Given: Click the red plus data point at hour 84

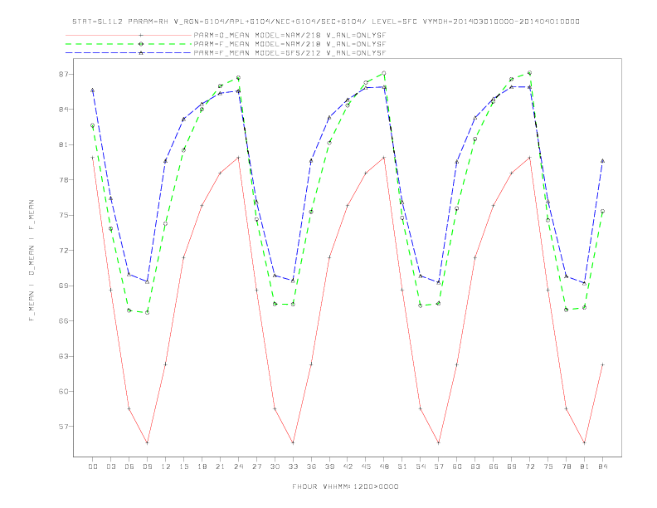Looking at the screenshot, I should click(x=602, y=364).
